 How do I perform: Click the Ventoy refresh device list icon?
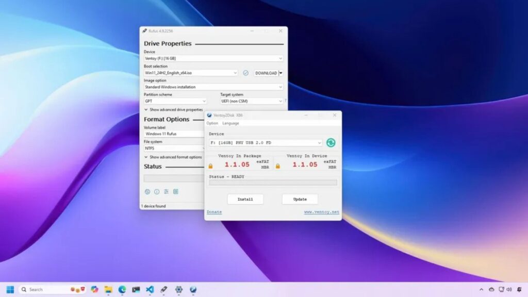pos(331,143)
